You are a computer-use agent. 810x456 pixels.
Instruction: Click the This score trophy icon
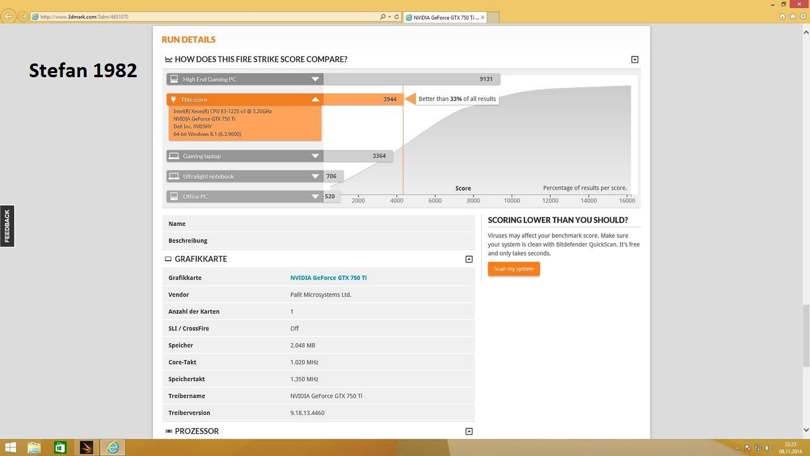tap(173, 100)
